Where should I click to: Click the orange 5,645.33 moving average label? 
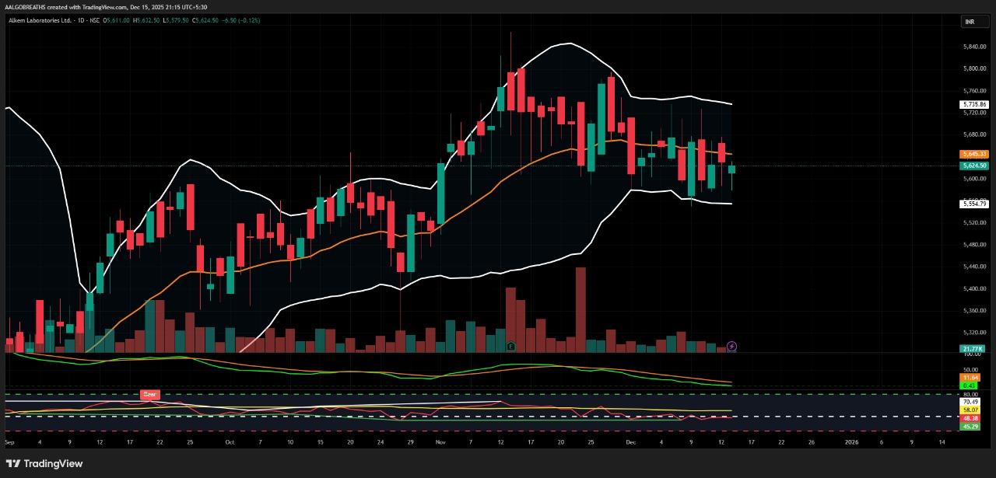tap(975, 154)
